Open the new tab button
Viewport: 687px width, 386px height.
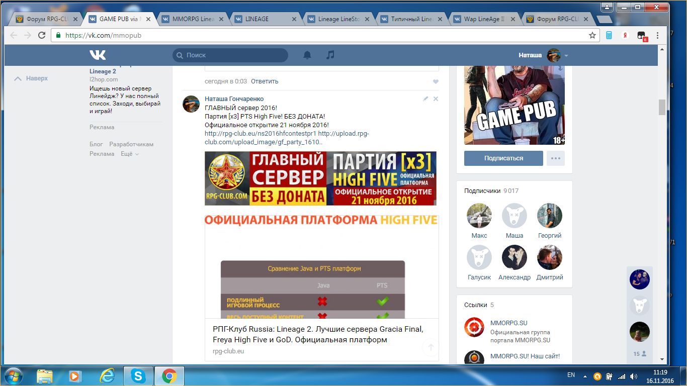point(604,19)
